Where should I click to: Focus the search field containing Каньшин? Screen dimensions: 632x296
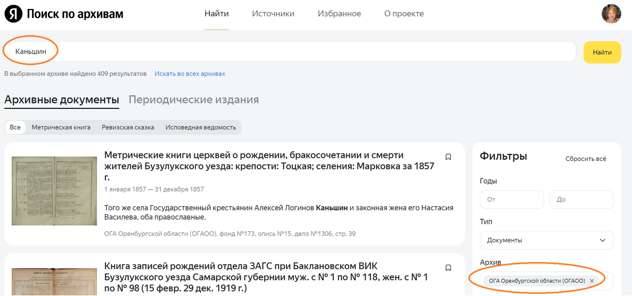290,52
